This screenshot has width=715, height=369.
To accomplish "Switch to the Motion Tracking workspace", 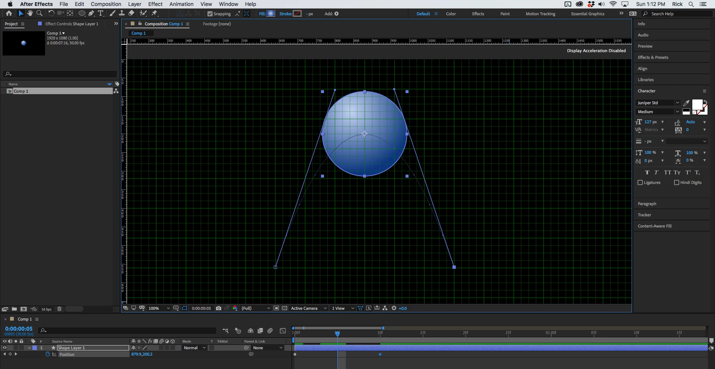I will click(540, 14).
